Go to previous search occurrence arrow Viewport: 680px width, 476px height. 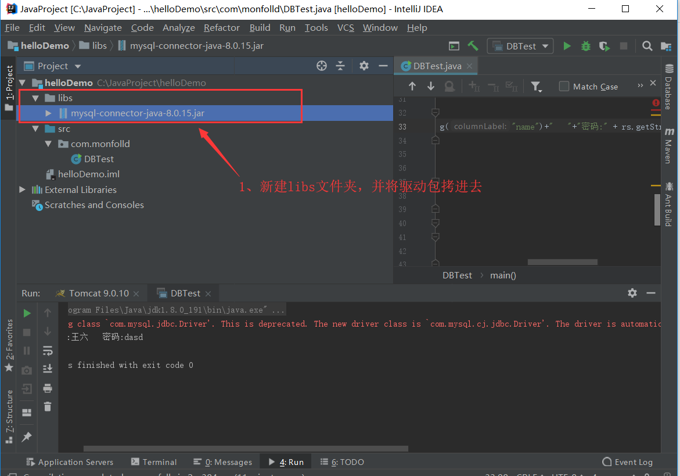[x=412, y=87]
